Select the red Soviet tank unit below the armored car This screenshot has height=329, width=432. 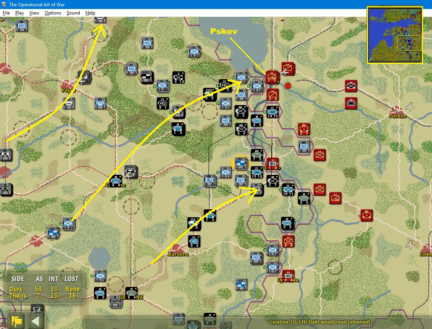point(351,104)
